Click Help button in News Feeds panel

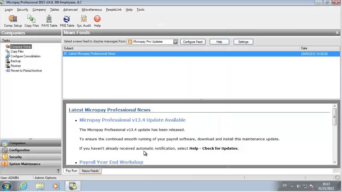point(219,42)
